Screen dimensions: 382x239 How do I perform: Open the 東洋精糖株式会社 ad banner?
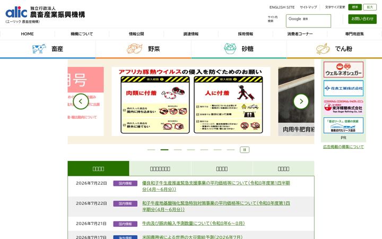tap(343, 107)
